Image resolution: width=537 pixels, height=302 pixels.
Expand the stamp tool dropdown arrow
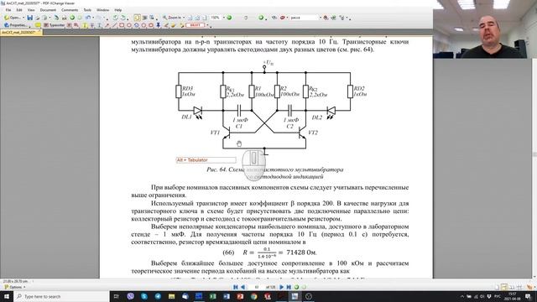coord(207,25)
